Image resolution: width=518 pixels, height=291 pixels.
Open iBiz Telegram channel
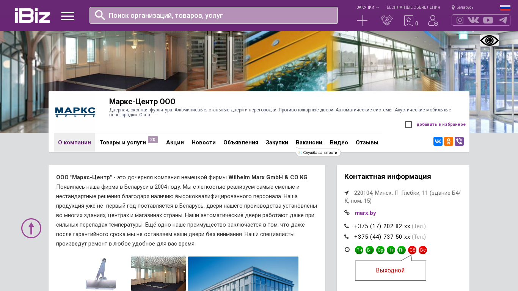[x=503, y=20]
